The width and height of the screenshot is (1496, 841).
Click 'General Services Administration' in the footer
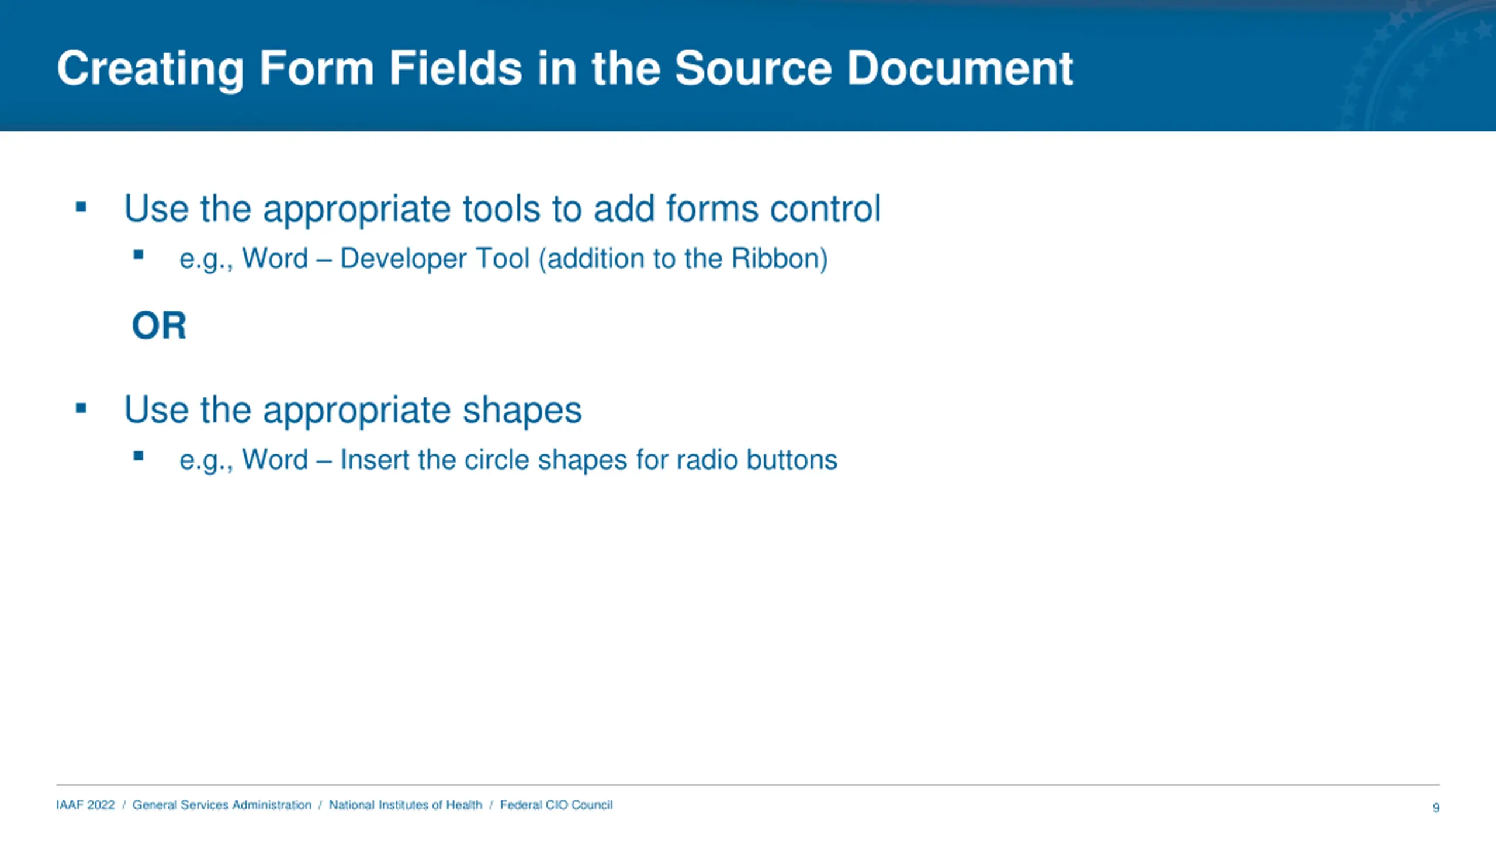[x=222, y=805]
